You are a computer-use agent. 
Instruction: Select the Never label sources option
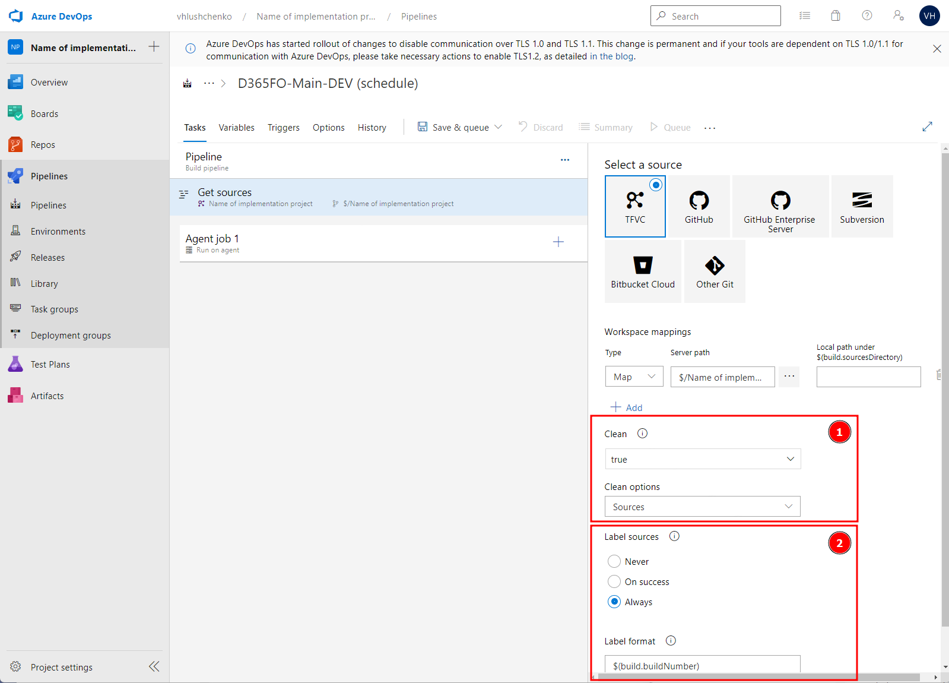click(x=614, y=561)
